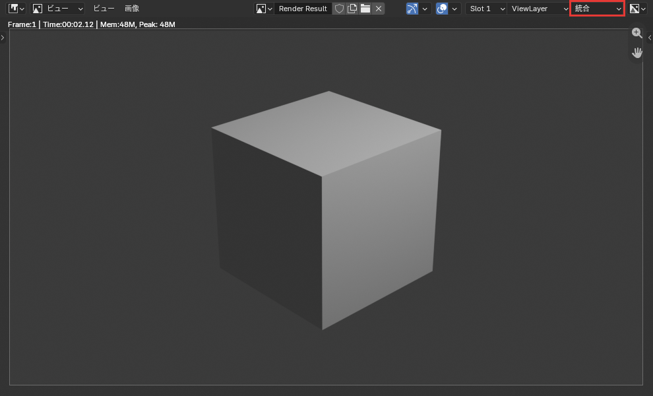Open the ビュー menu

pyautogui.click(x=104, y=9)
